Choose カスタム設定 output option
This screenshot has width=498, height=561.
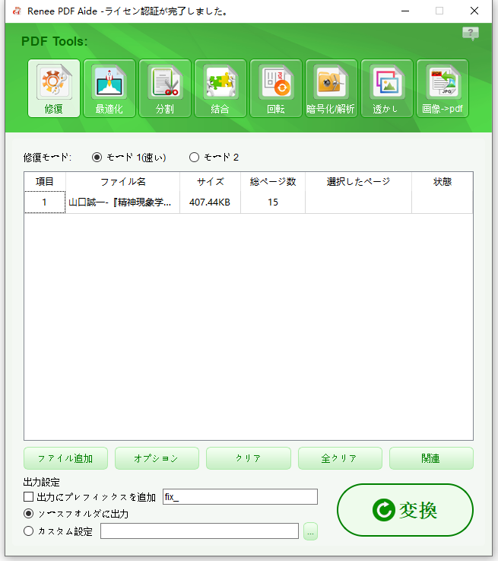tap(29, 531)
